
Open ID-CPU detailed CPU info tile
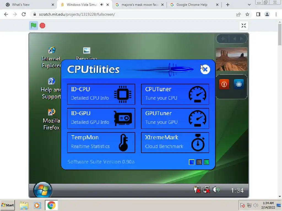pos(101,94)
